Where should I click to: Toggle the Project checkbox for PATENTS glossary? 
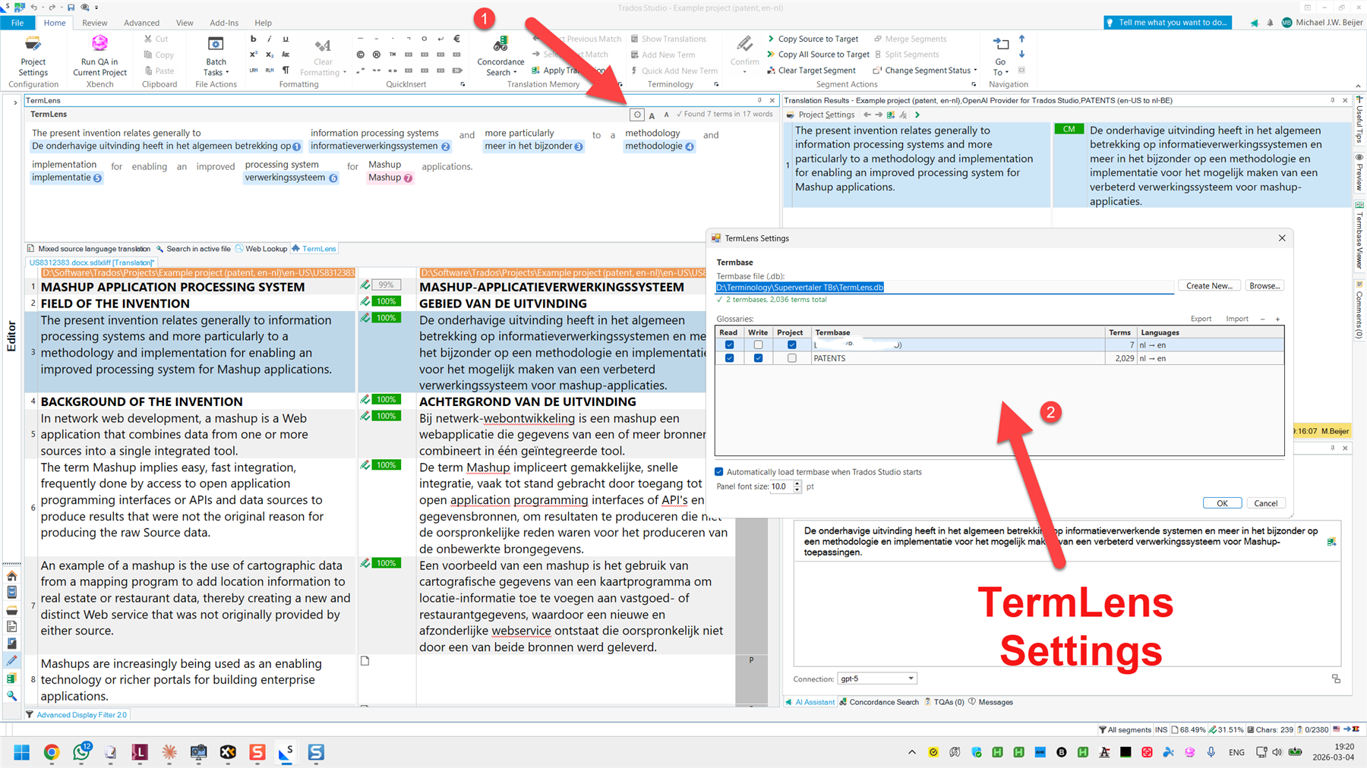(791, 357)
